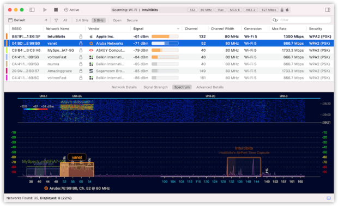
Task: Click the 80 MHz badge in scanning bar
Action: (206, 10)
